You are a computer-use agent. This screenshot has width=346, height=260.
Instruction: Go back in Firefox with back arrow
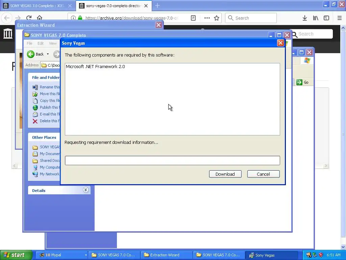click(7, 18)
